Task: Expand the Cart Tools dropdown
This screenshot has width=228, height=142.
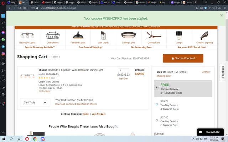Action: tap(35, 103)
